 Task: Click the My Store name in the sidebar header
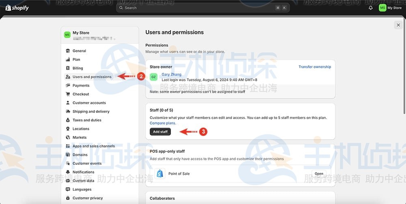coord(81,33)
